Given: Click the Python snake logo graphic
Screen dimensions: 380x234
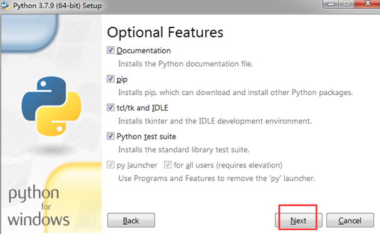Looking at the screenshot, I should pos(51,106).
